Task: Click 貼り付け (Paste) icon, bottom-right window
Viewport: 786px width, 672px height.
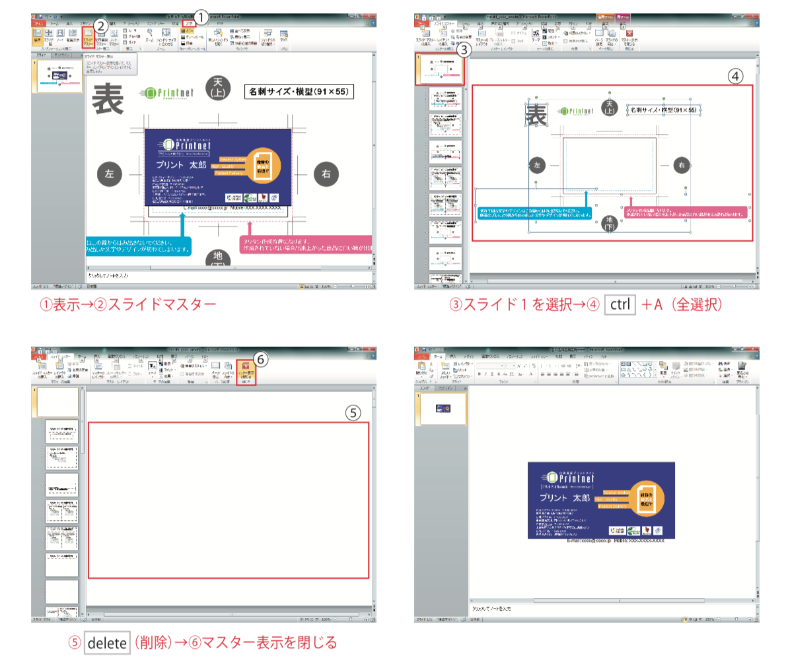Action: 421,368
